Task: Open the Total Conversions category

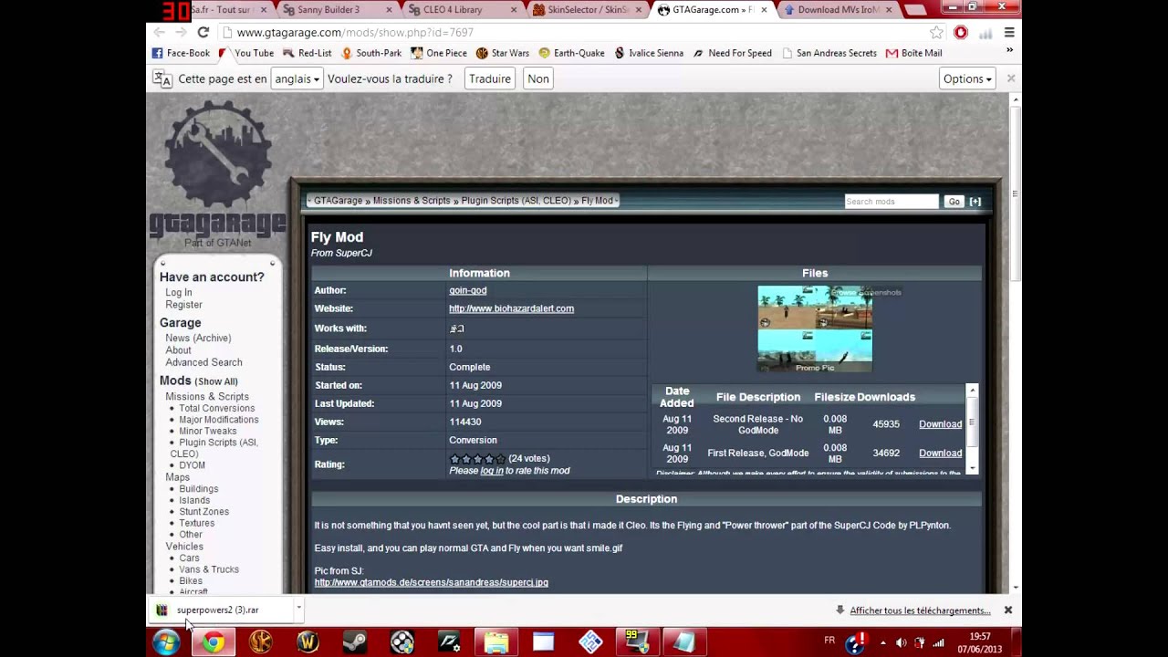Action: click(x=216, y=408)
